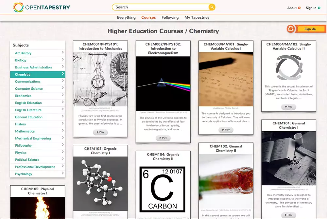Click the orange arrow icon next to About
327x219 pixels.
point(299,8)
